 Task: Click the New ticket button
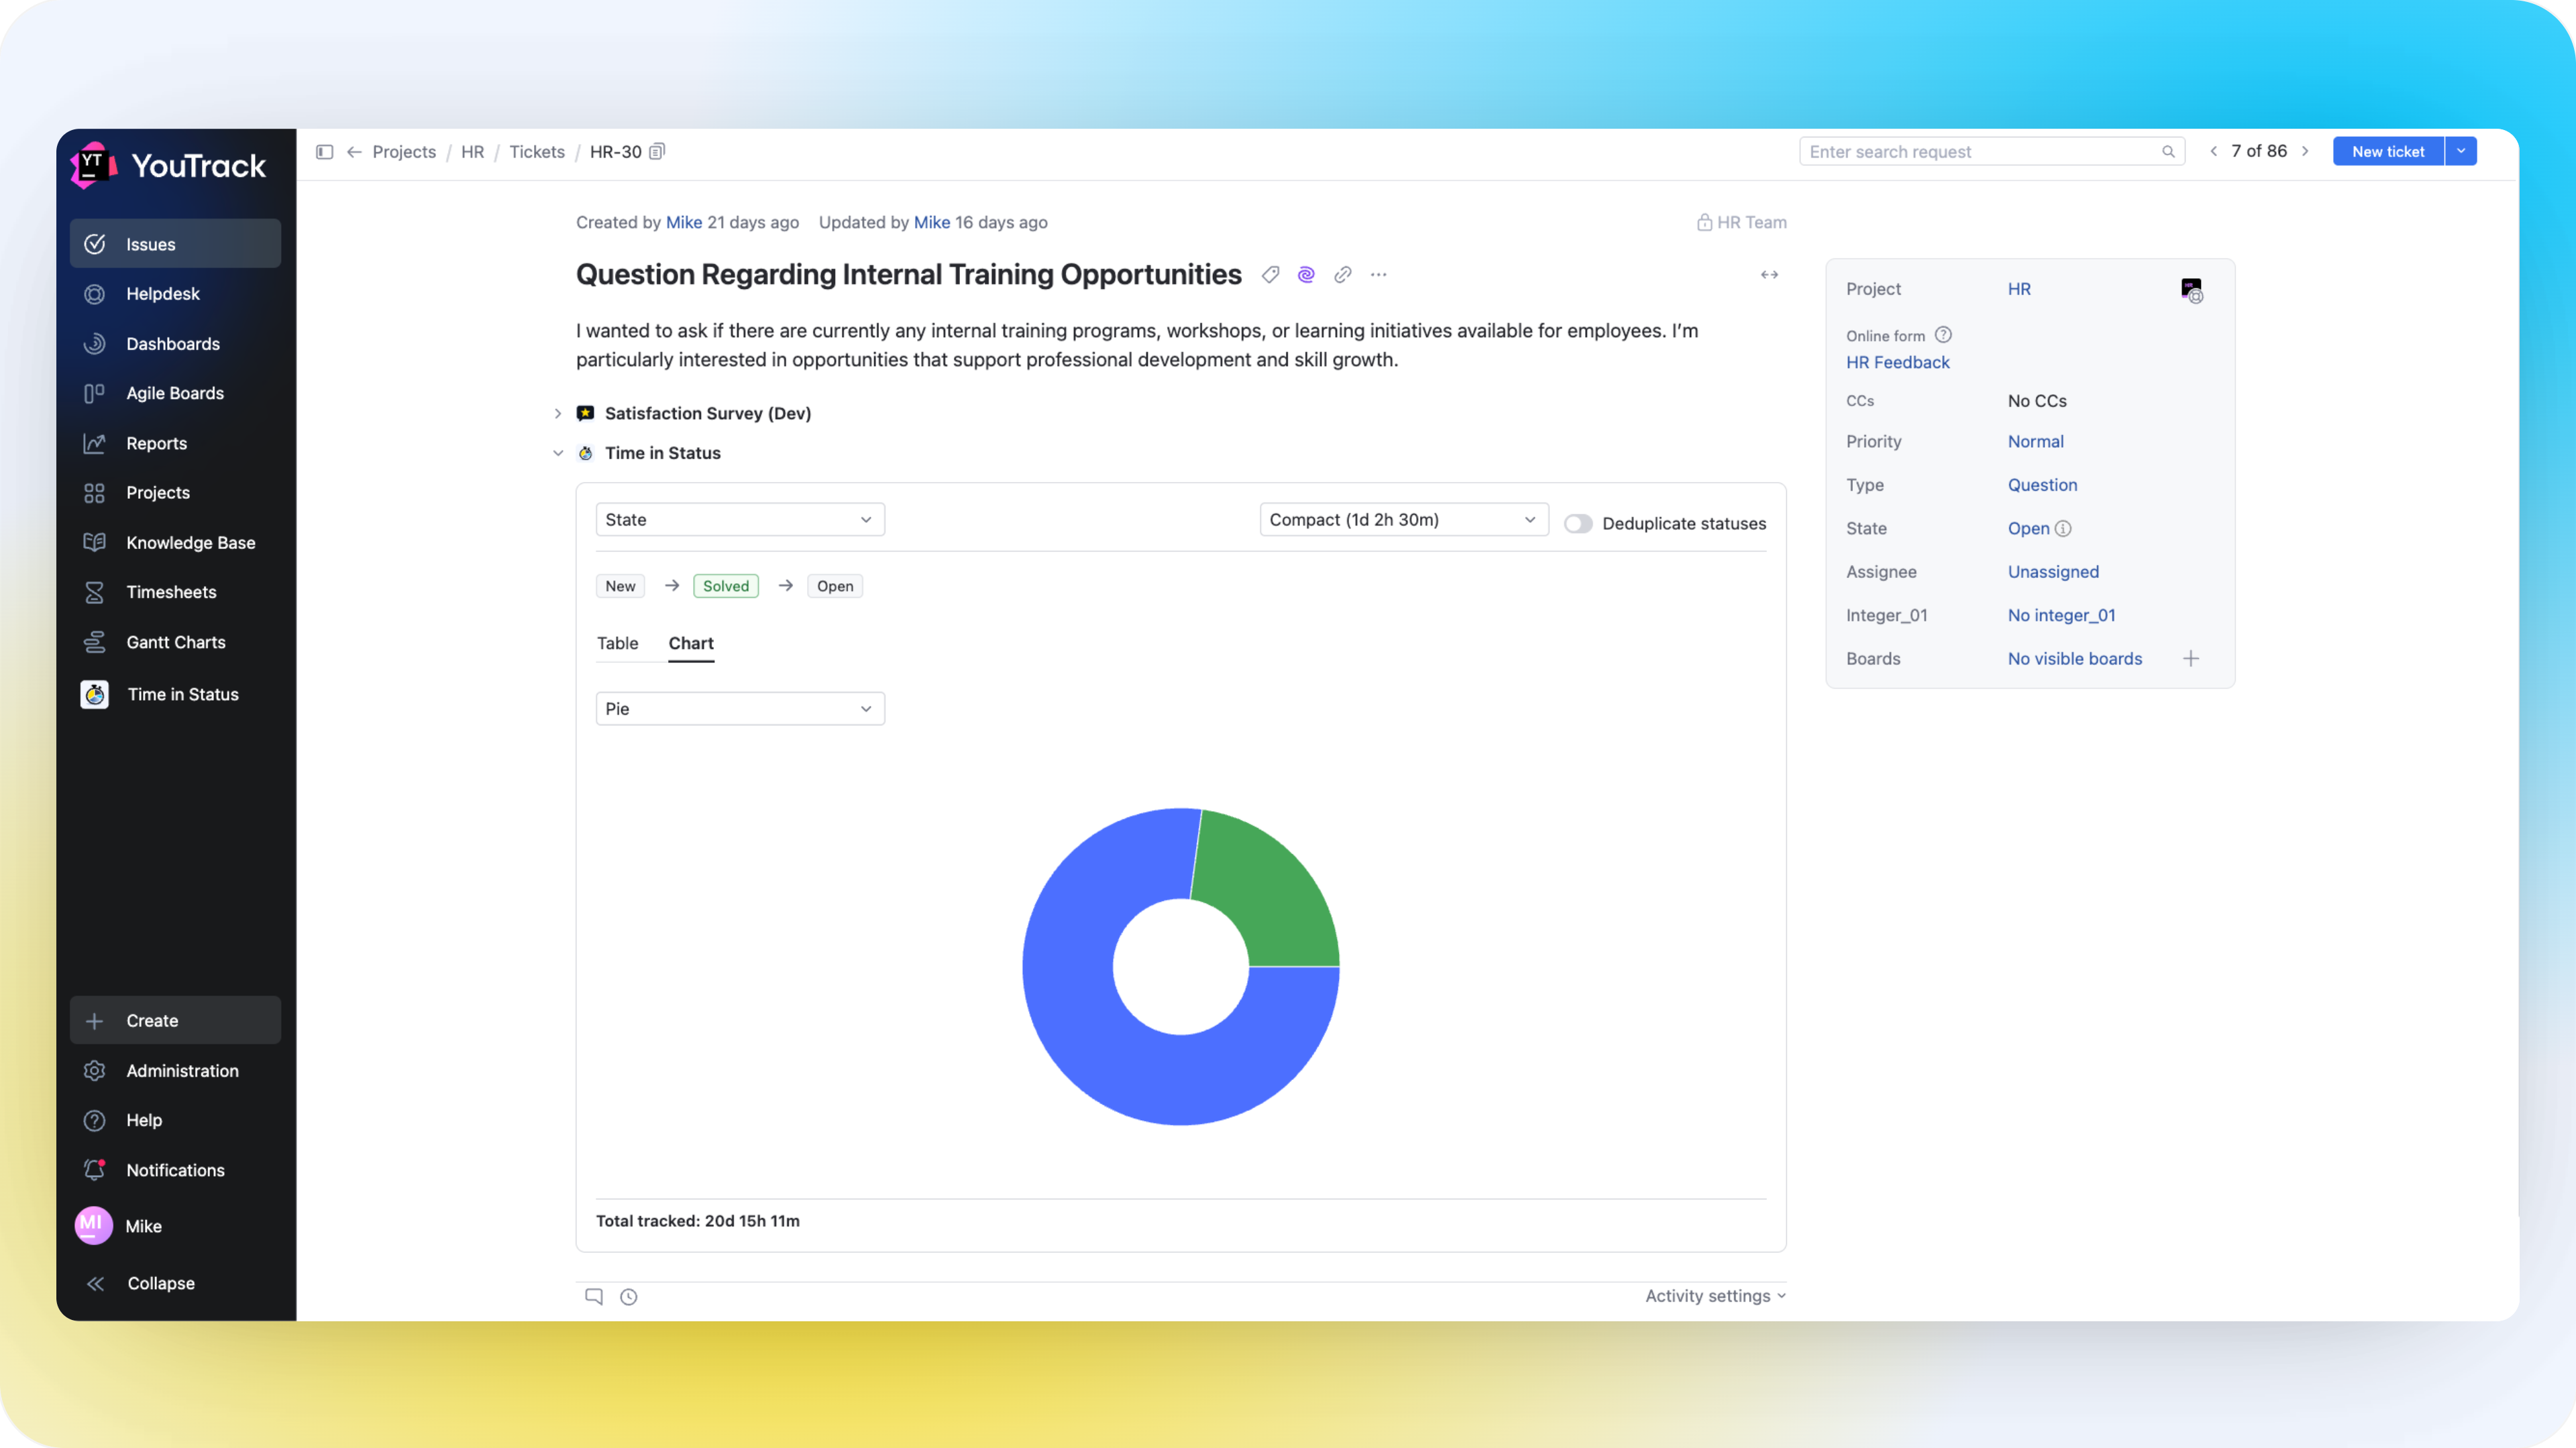pos(2387,152)
